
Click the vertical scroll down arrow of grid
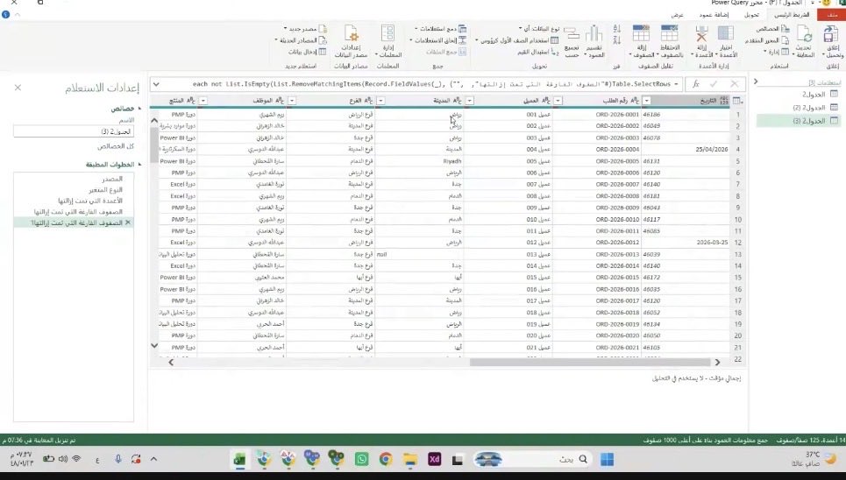[x=154, y=346]
